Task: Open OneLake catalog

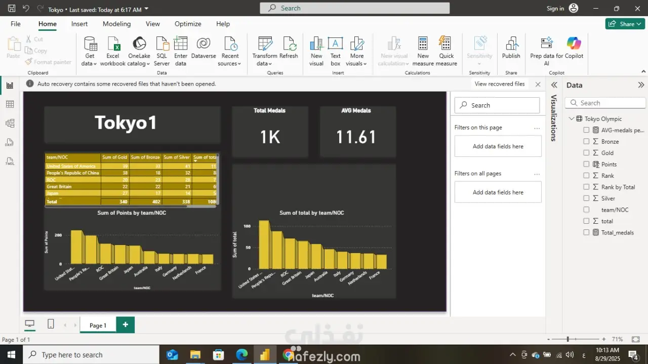Action: [139, 51]
